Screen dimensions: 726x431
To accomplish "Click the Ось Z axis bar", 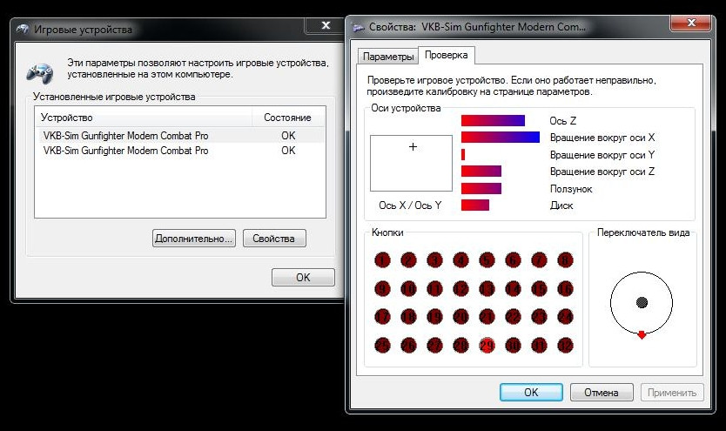I will click(x=493, y=120).
